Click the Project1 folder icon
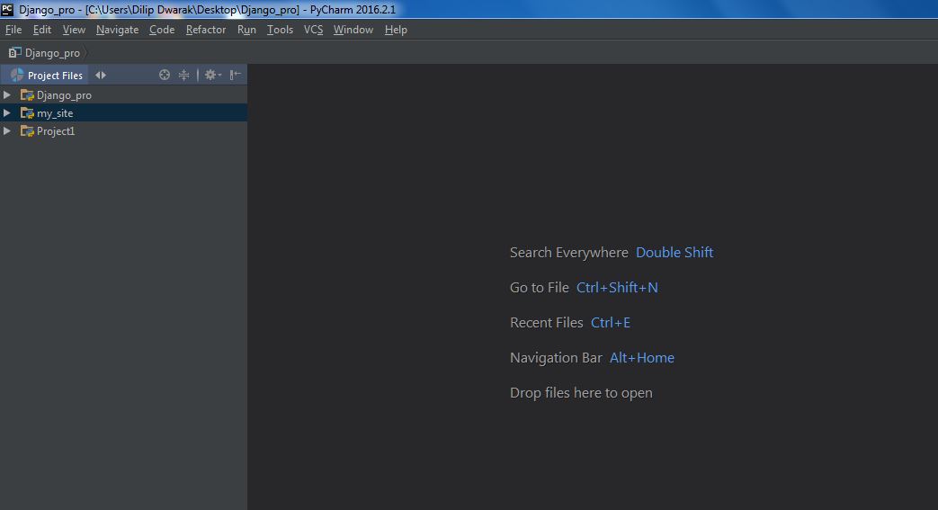Viewport: 938px width, 510px height. pyautogui.click(x=27, y=130)
